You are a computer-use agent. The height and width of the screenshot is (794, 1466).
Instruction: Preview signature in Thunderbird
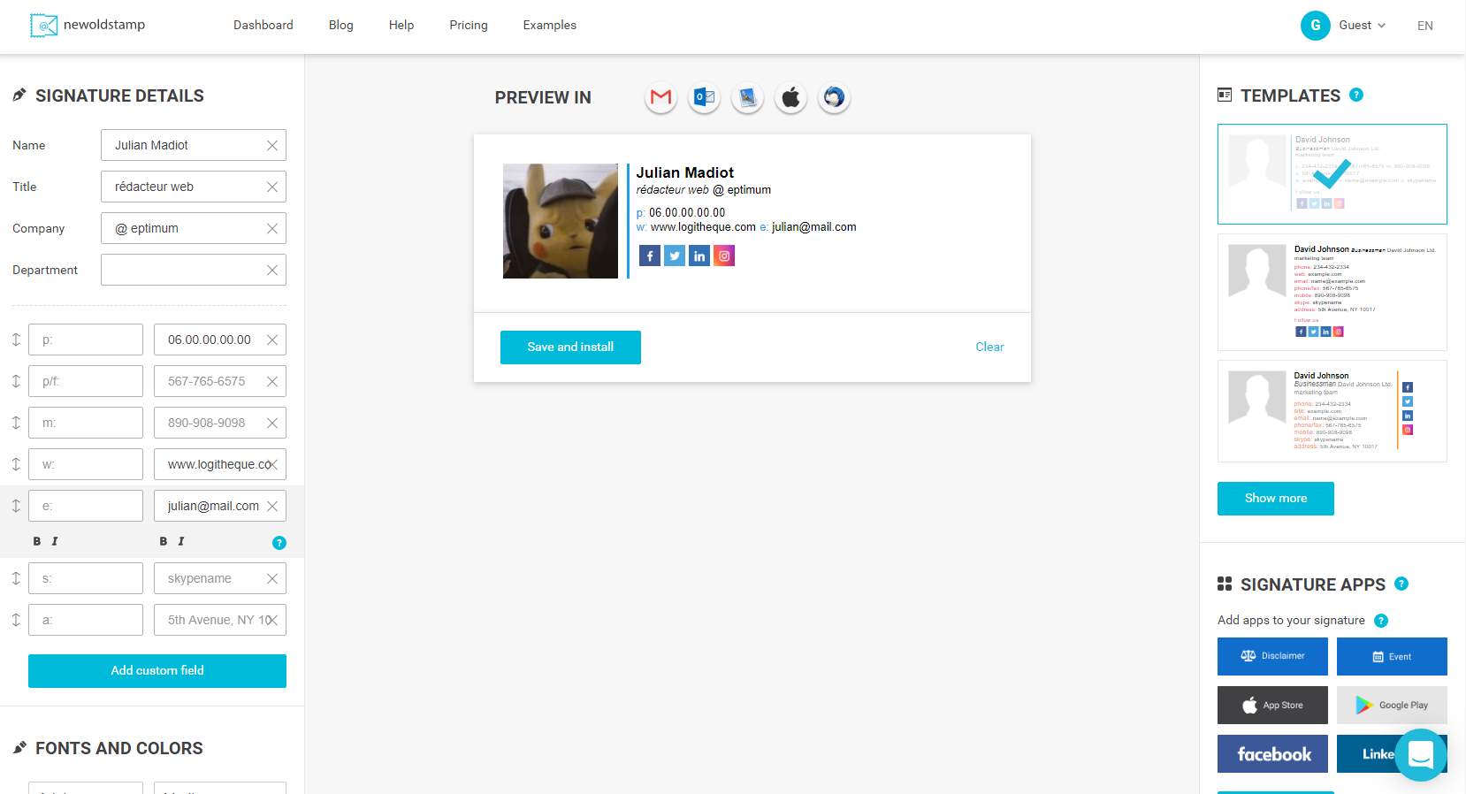pos(834,97)
